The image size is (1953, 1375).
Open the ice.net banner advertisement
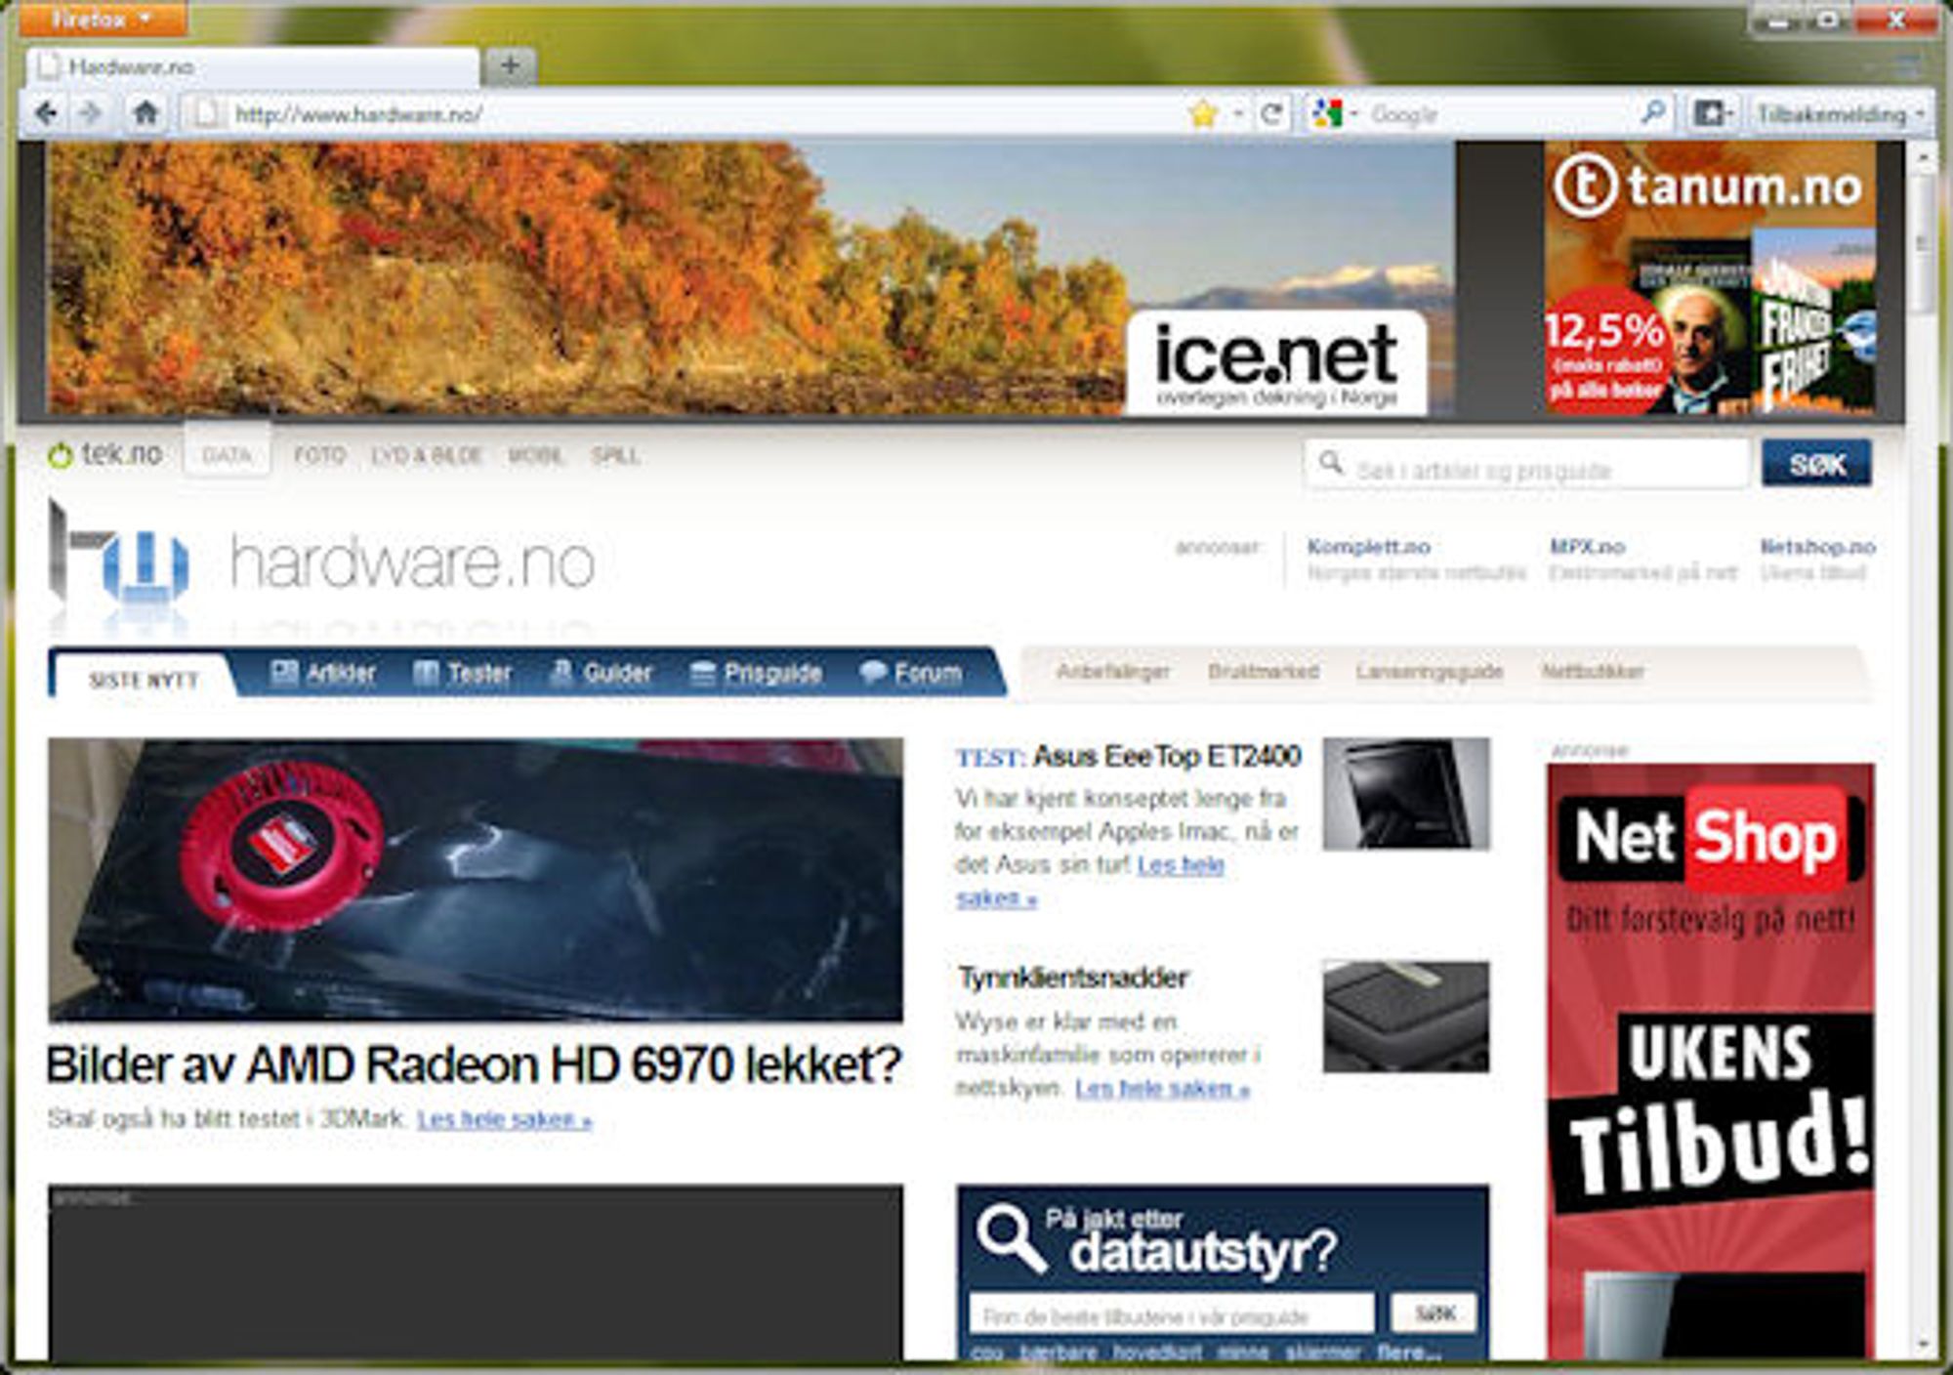click(x=752, y=278)
